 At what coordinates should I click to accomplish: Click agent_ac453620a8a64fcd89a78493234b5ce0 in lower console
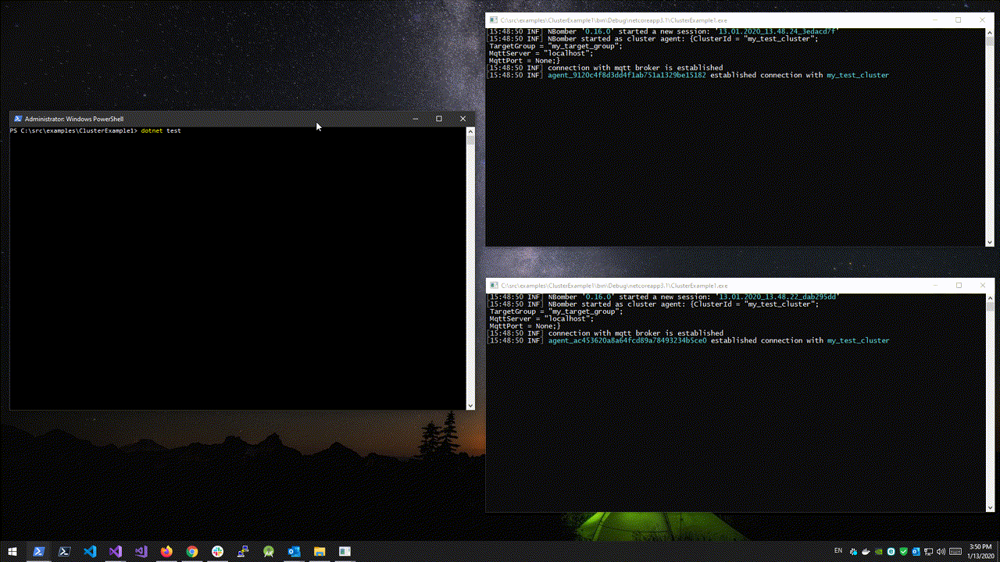pyautogui.click(x=627, y=341)
